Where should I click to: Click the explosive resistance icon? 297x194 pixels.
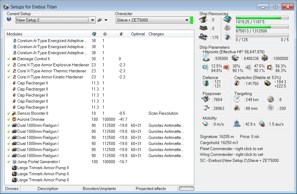pos(269,67)
